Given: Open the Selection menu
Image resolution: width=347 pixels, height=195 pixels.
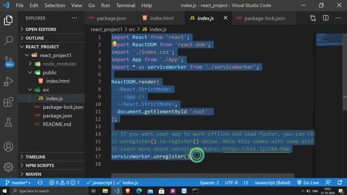Looking at the screenshot, I should pyautogui.click(x=55, y=5).
